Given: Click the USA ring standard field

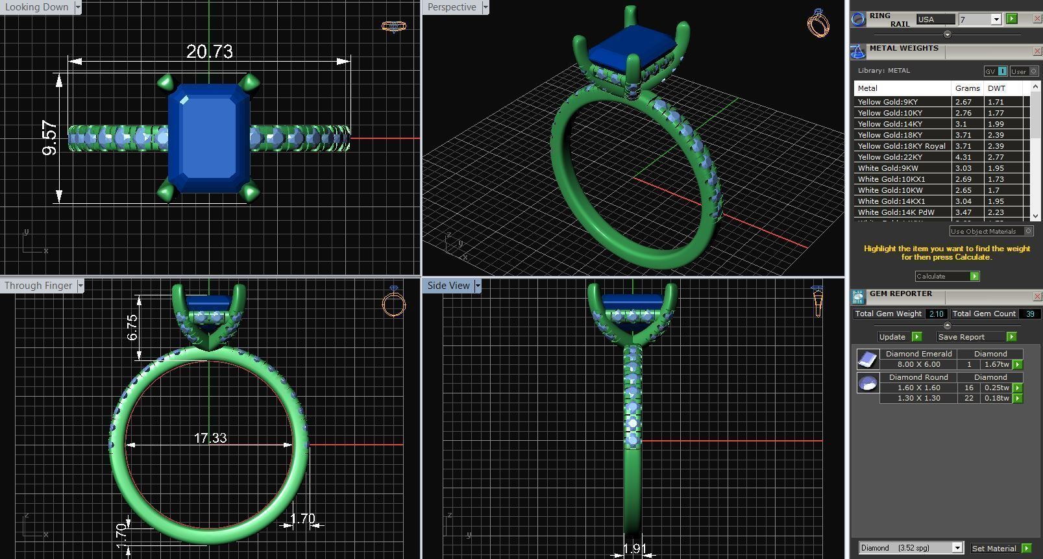Looking at the screenshot, I should tap(935, 19).
